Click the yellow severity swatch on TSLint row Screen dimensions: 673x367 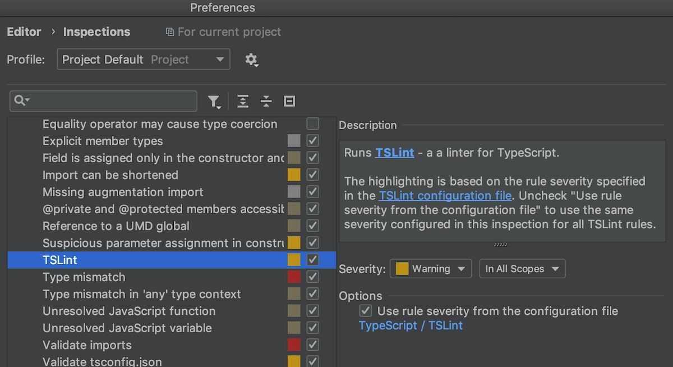click(294, 260)
